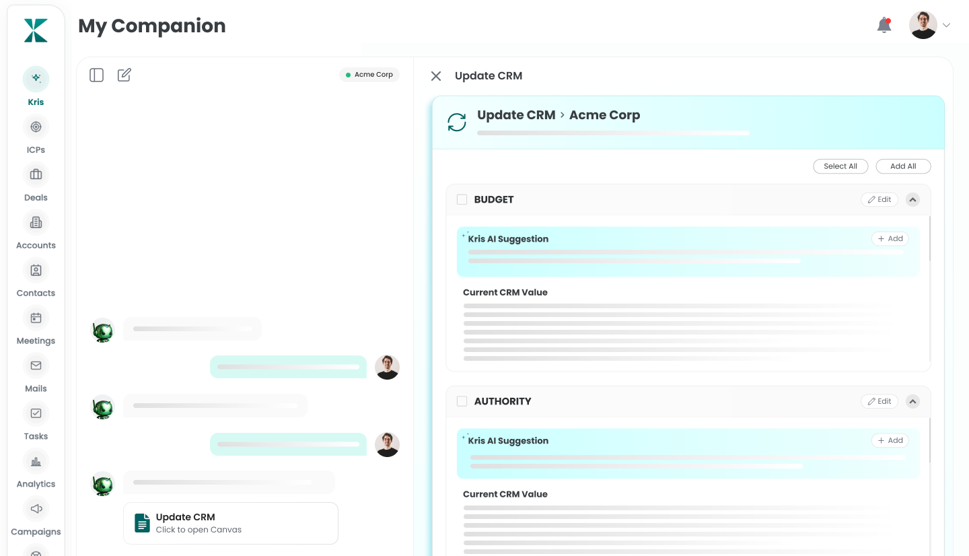Screen dimensions: 969x556
Task: Click the Update CRM document icon
Action: (142, 523)
